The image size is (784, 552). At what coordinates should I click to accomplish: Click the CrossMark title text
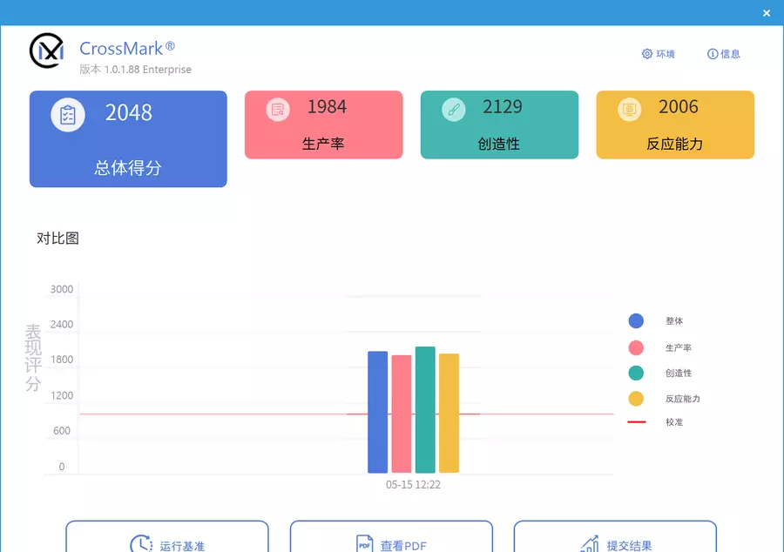click(x=127, y=49)
